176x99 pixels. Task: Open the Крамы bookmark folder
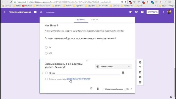pyautogui.click(x=139, y=6)
